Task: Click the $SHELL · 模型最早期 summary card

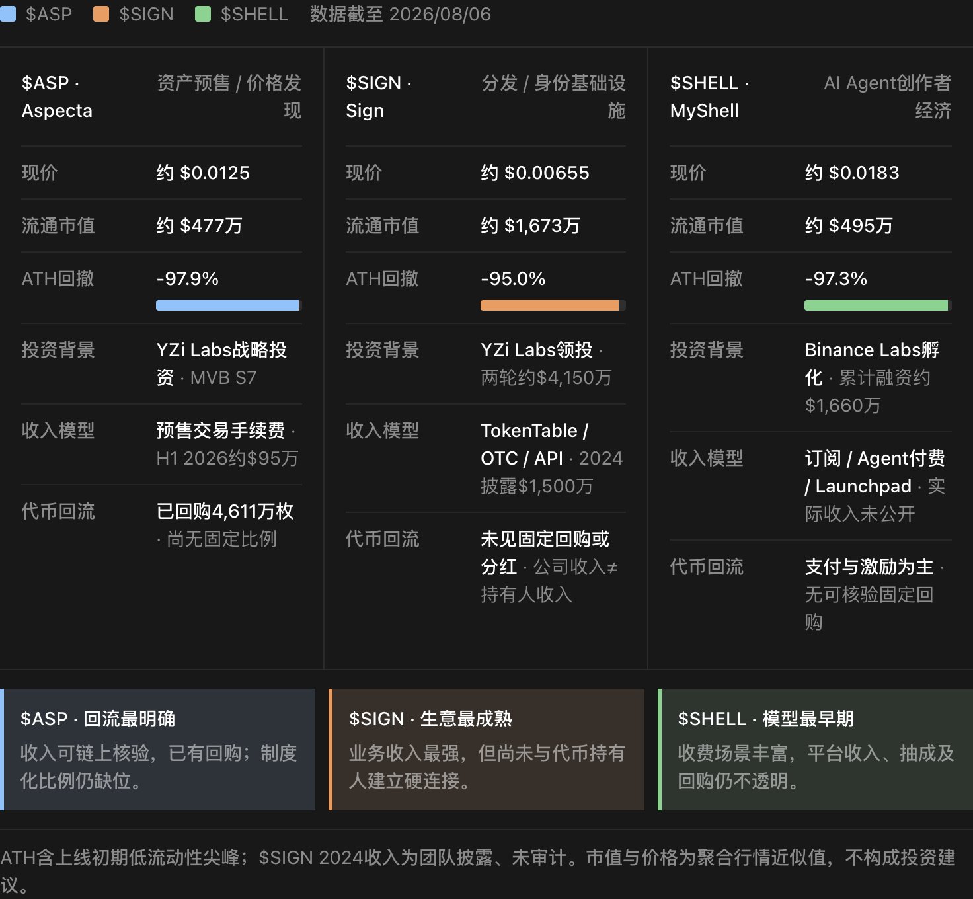Action: [816, 750]
